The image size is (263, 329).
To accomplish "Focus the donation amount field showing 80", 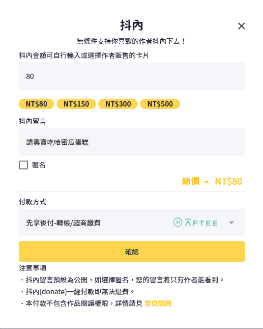I will pyautogui.click(x=132, y=76).
